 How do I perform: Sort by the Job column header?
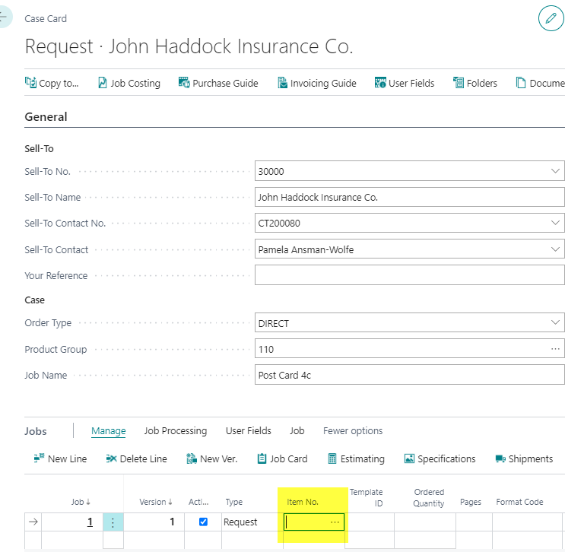tap(81, 502)
